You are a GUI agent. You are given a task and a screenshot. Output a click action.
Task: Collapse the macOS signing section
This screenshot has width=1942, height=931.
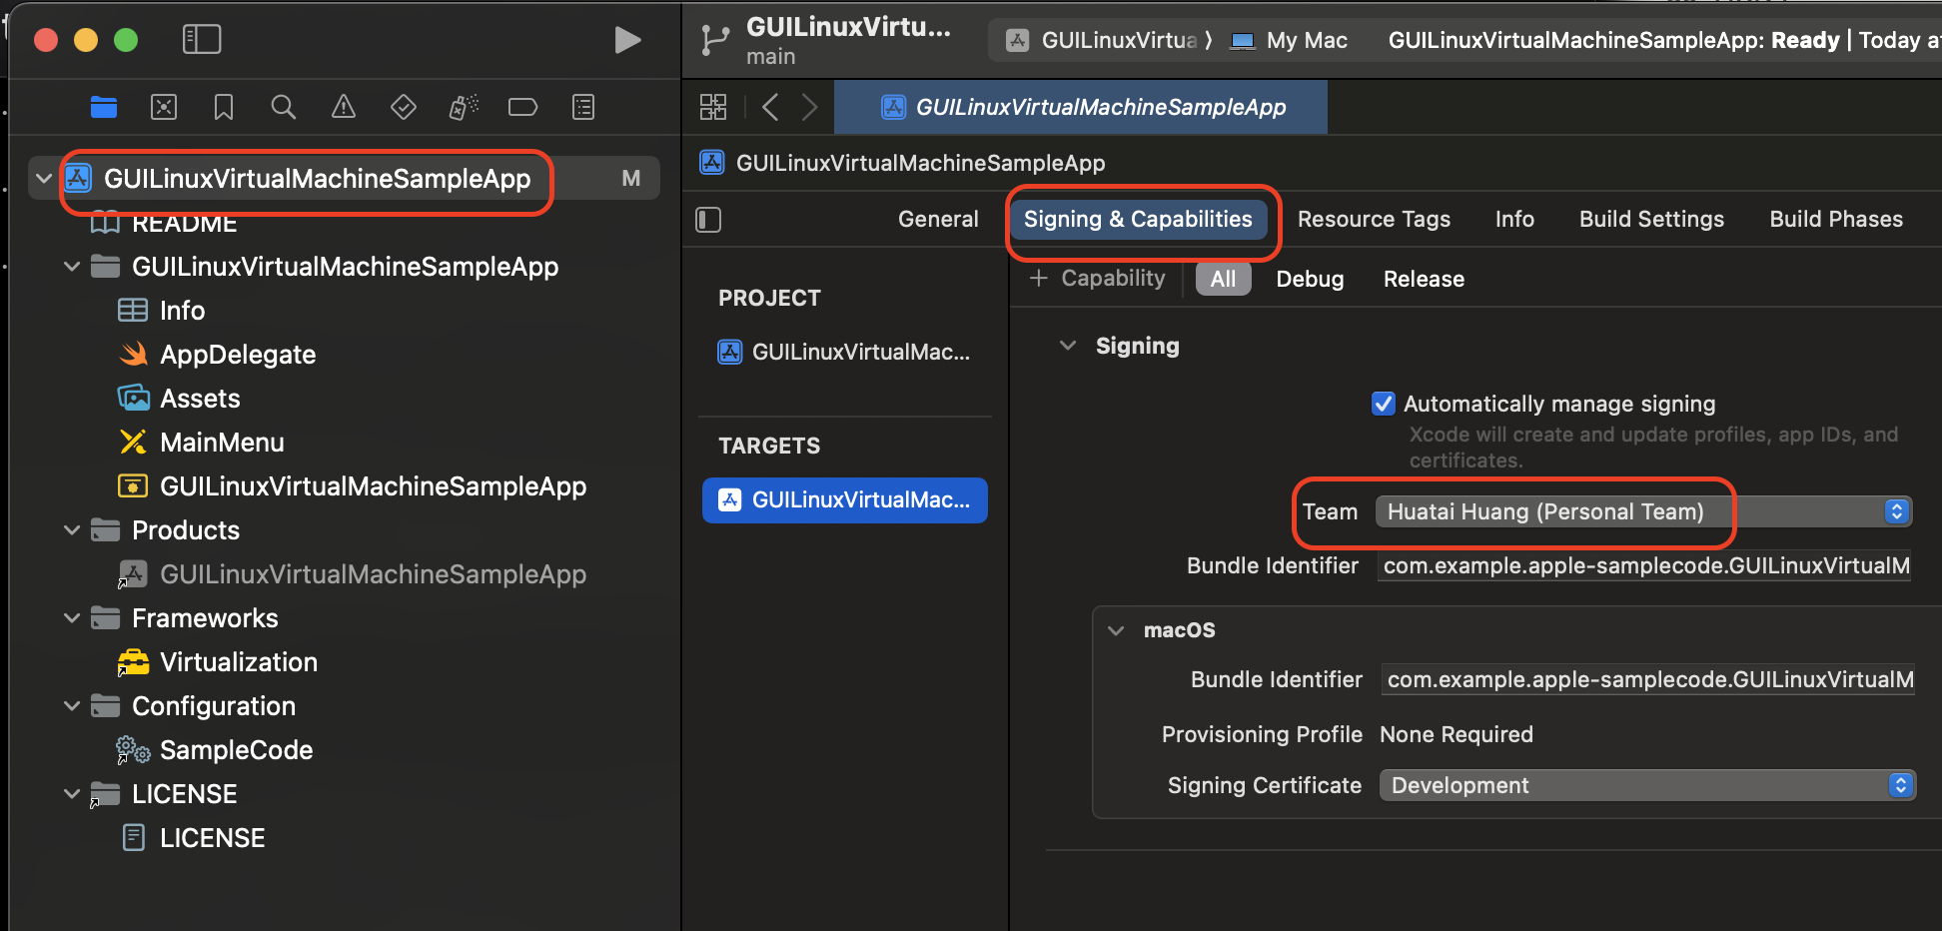(x=1117, y=630)
